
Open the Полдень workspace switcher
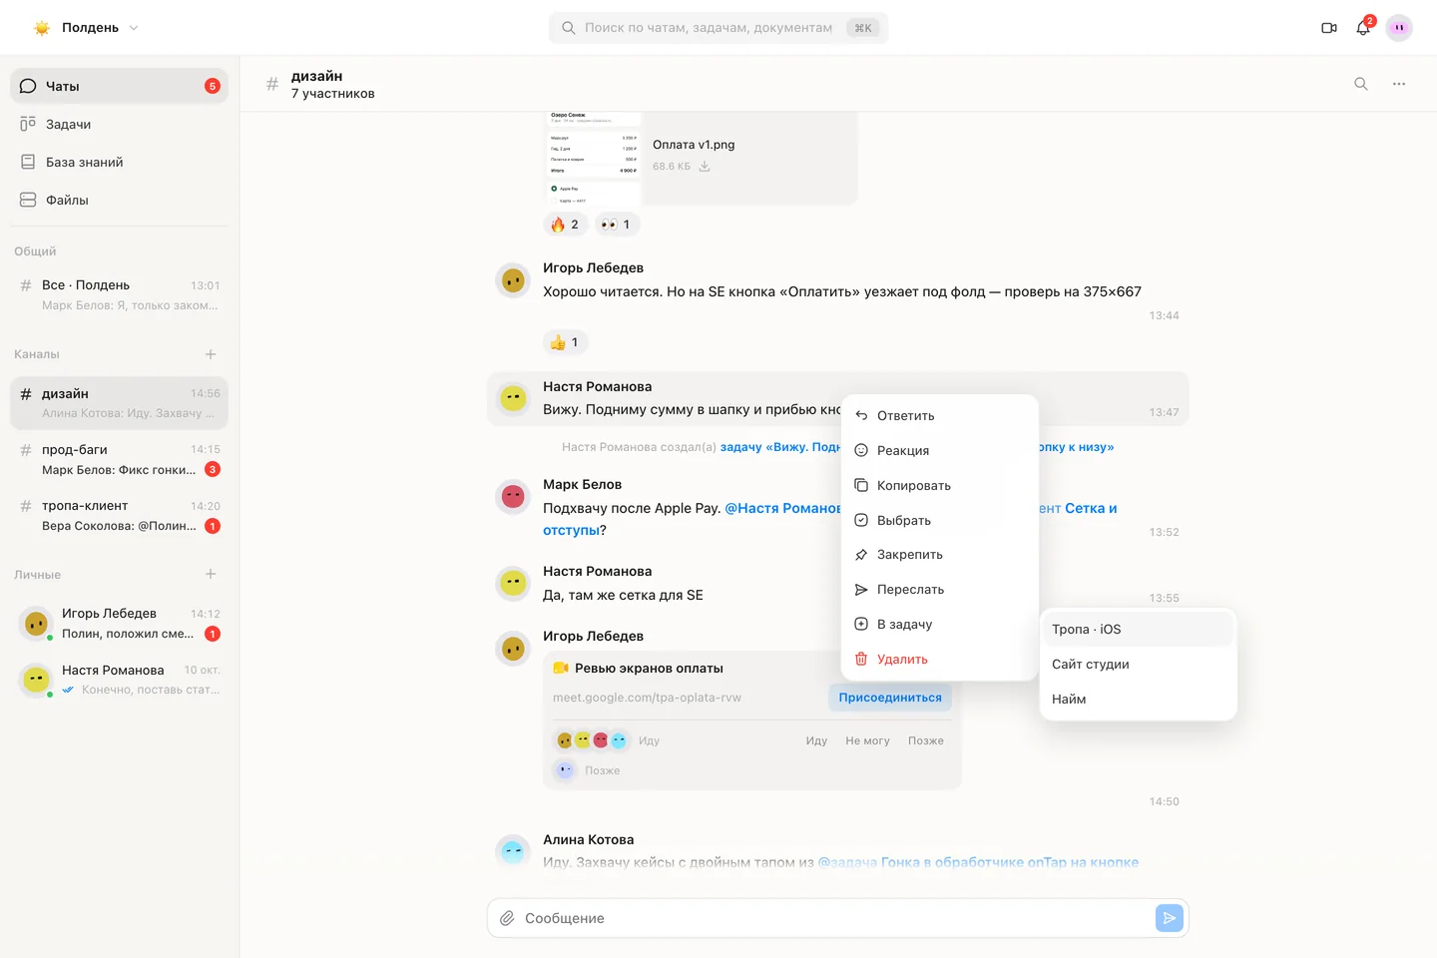click(86, 28)
